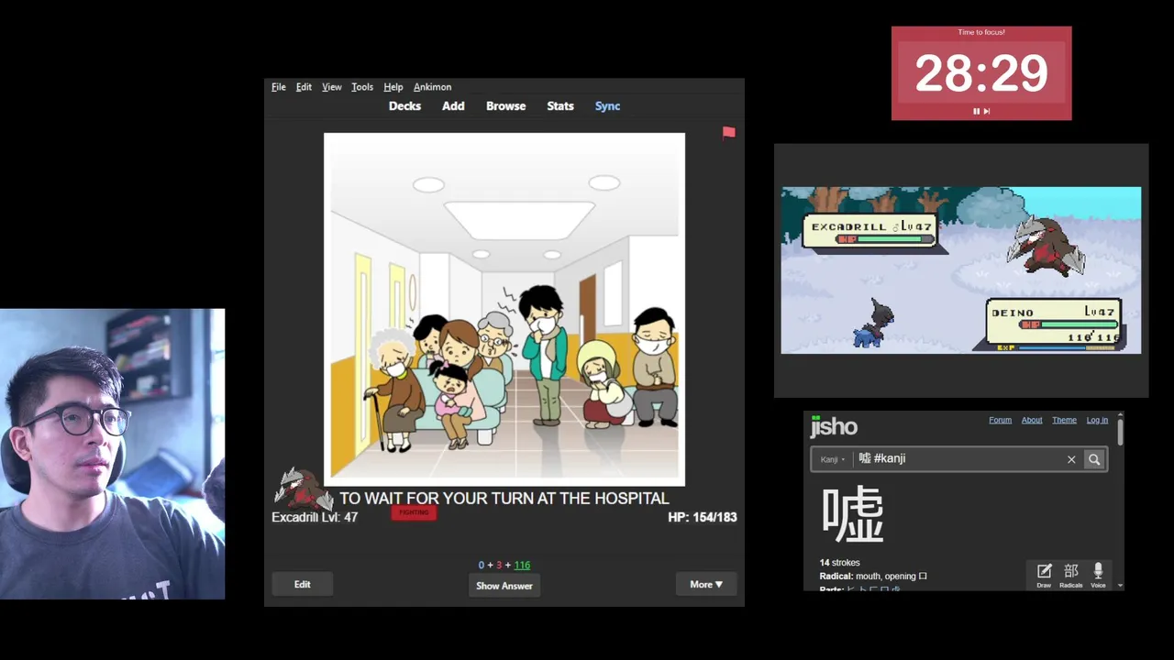Click the Jisho page scrollbar thumb

pos(1120,433)
